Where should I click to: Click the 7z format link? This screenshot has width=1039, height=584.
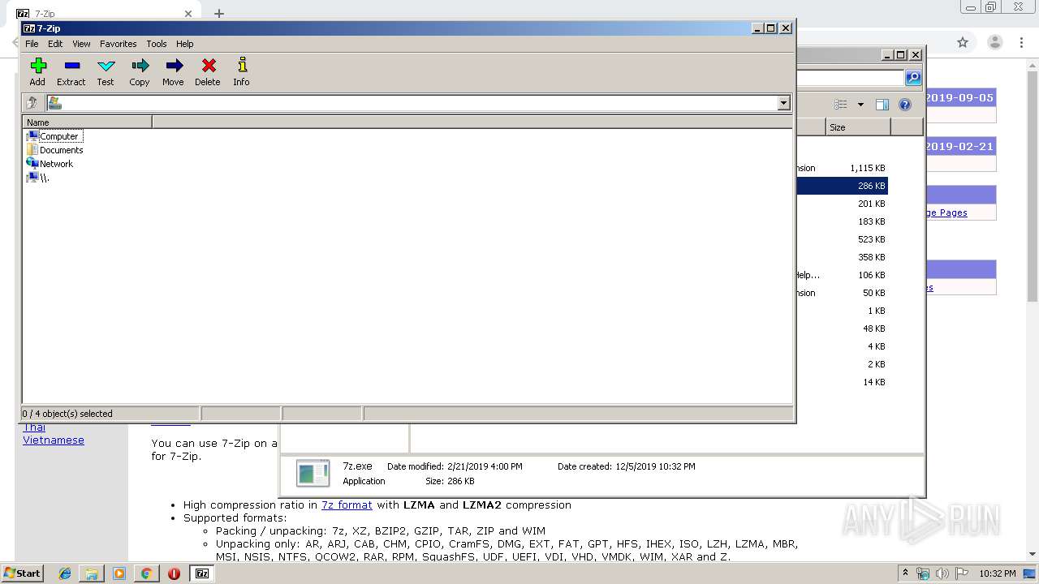(x=347, y=505)
